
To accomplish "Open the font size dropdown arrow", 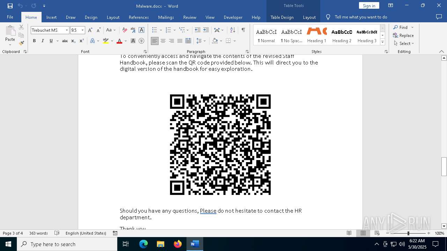I will point(83,30).
